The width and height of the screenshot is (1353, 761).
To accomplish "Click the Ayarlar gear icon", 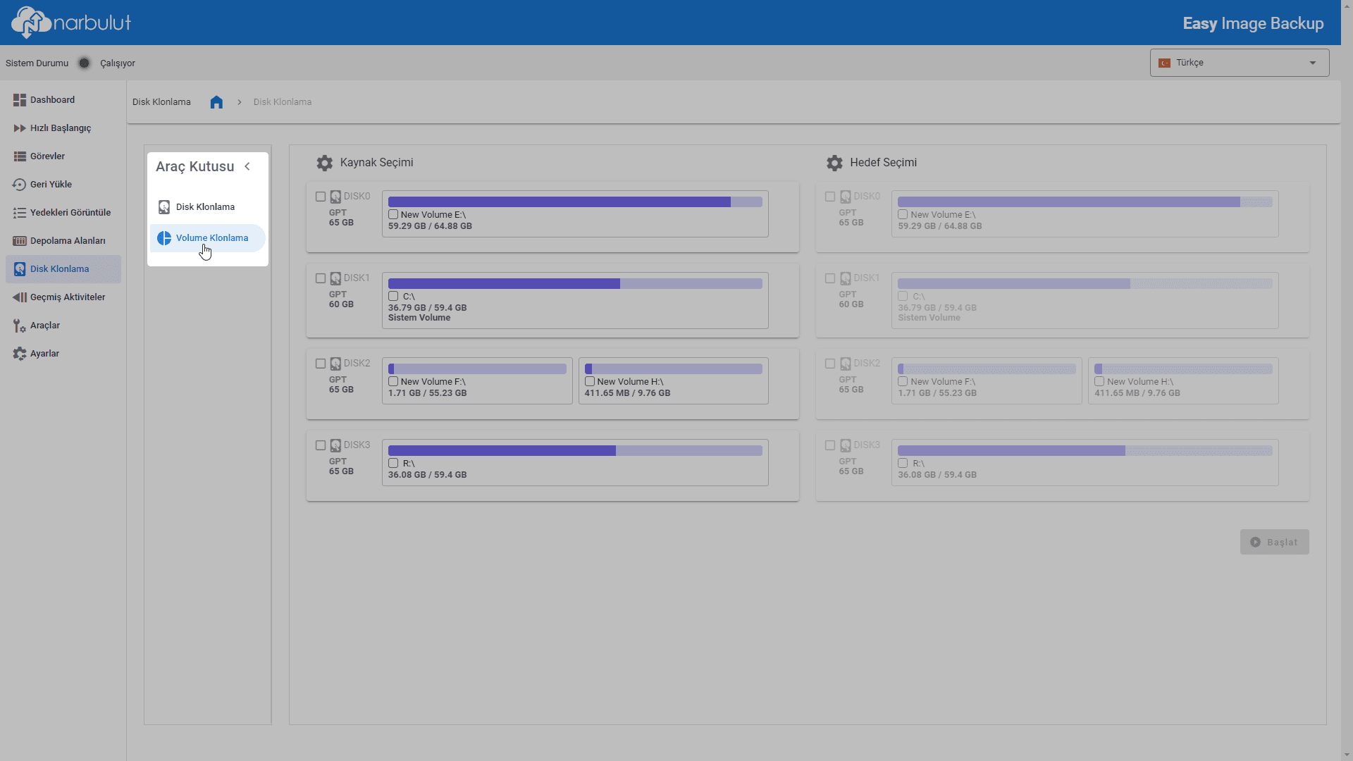I will [x=20, y=354].
